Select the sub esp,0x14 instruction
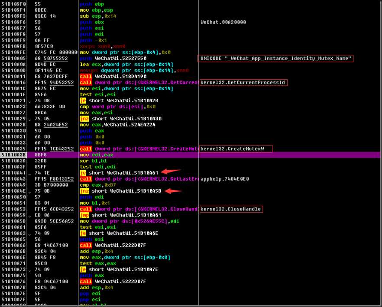Image resolution: width=382 pixels, height=307 pixels. coord(98,16)
